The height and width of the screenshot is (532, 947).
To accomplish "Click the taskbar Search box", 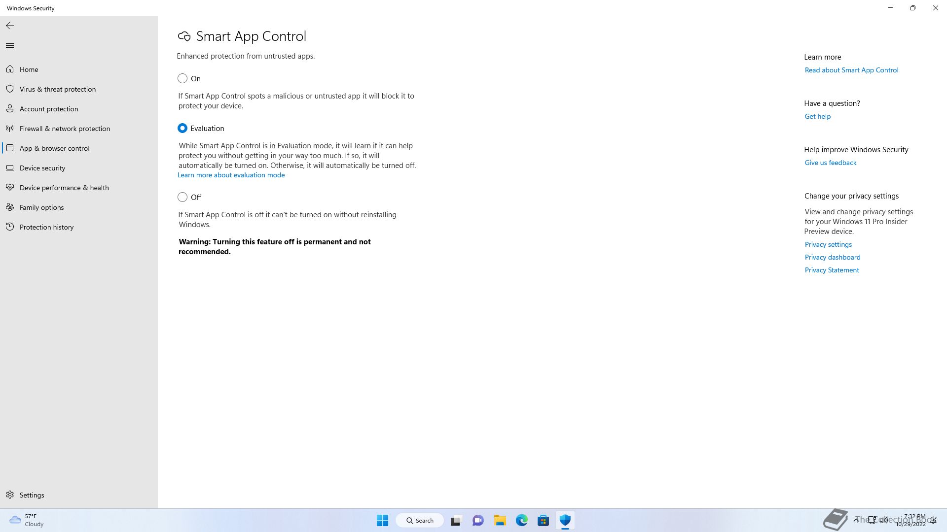I will click(x=420, y=520).
